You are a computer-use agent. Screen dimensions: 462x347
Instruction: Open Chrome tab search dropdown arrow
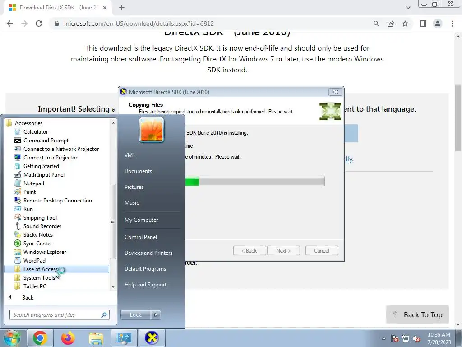pyautogui.click(x=408, y=8)
